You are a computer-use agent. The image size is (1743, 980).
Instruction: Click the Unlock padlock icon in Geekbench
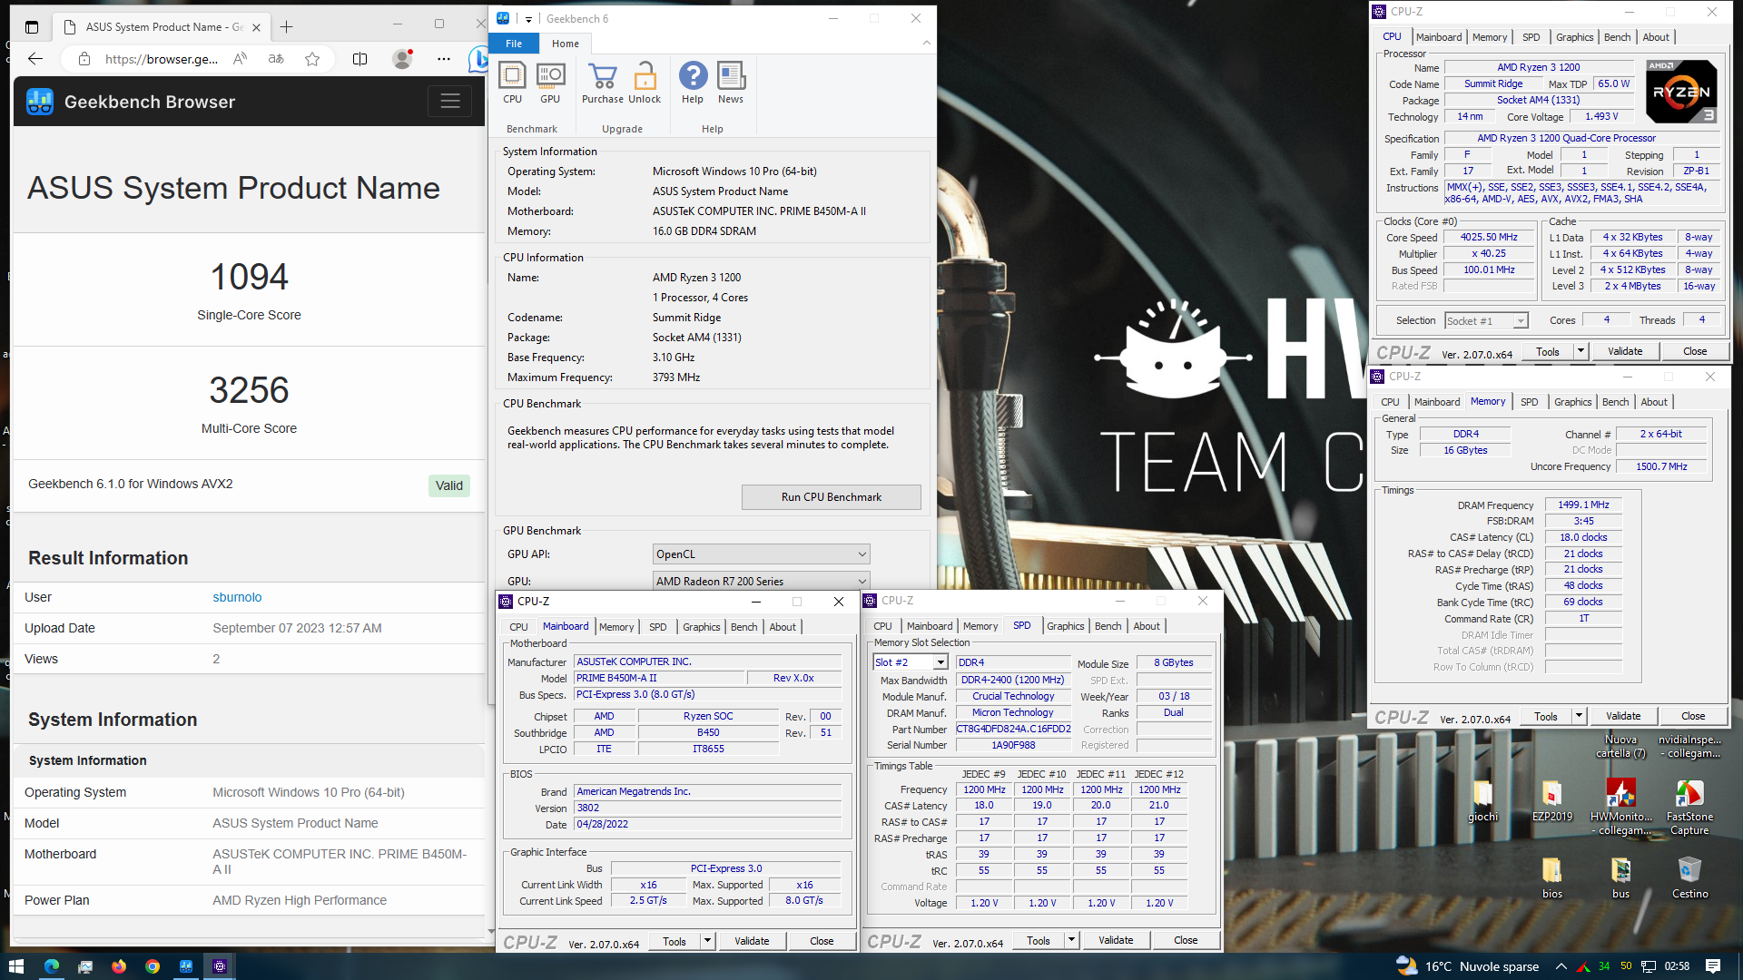pyautogui.click(x=645, y=83)
